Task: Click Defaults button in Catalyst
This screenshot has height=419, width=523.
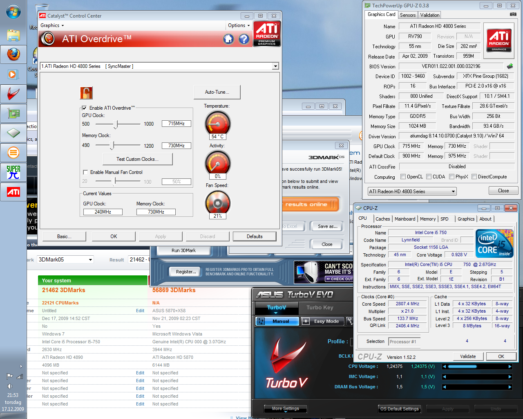Action: pyautogui.click(x=255, y=237)
